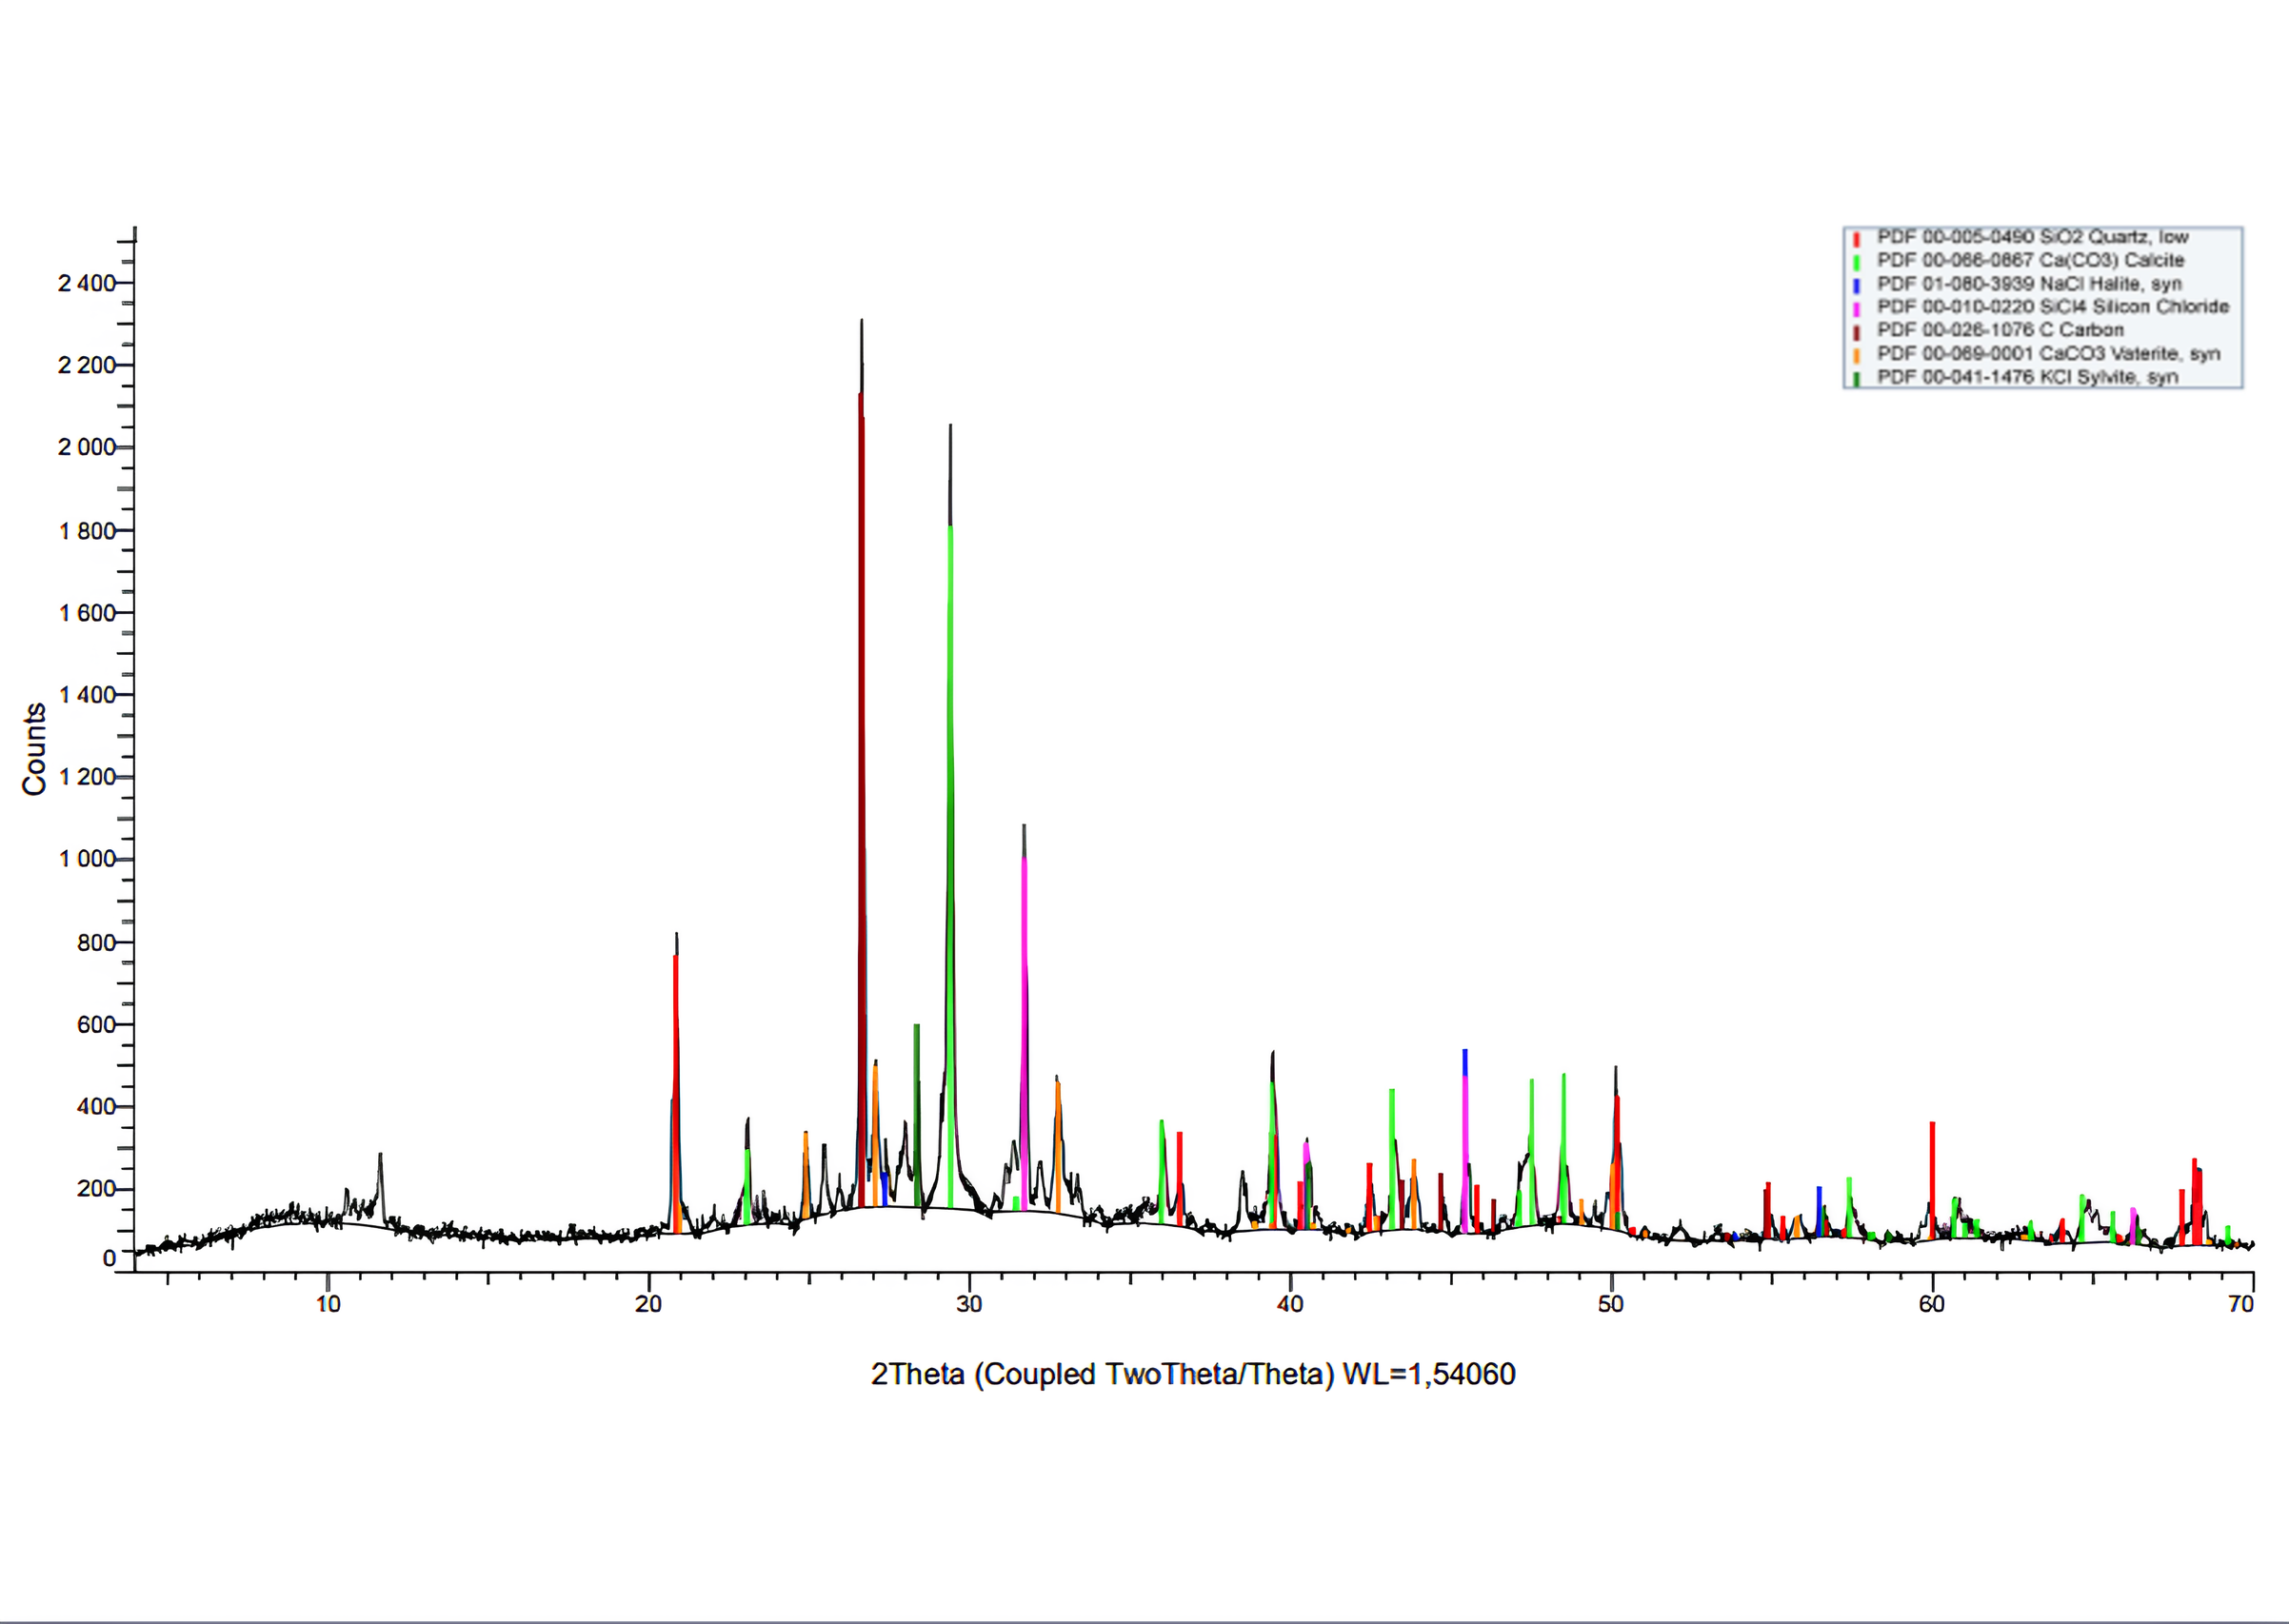The height and width of the screenshot is (1624, 2289).
Task: Select the tallest dark red Carbon peak
Action: (x=863, y=700)
